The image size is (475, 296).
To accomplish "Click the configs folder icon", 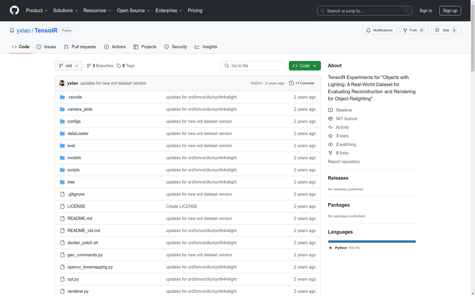I will click(62, 121).
